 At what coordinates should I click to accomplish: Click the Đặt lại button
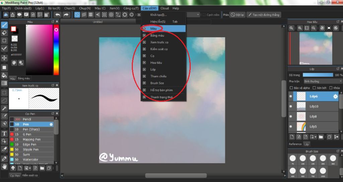(237, 15)
